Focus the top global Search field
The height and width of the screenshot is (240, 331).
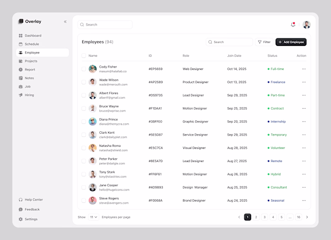point(105,25)
